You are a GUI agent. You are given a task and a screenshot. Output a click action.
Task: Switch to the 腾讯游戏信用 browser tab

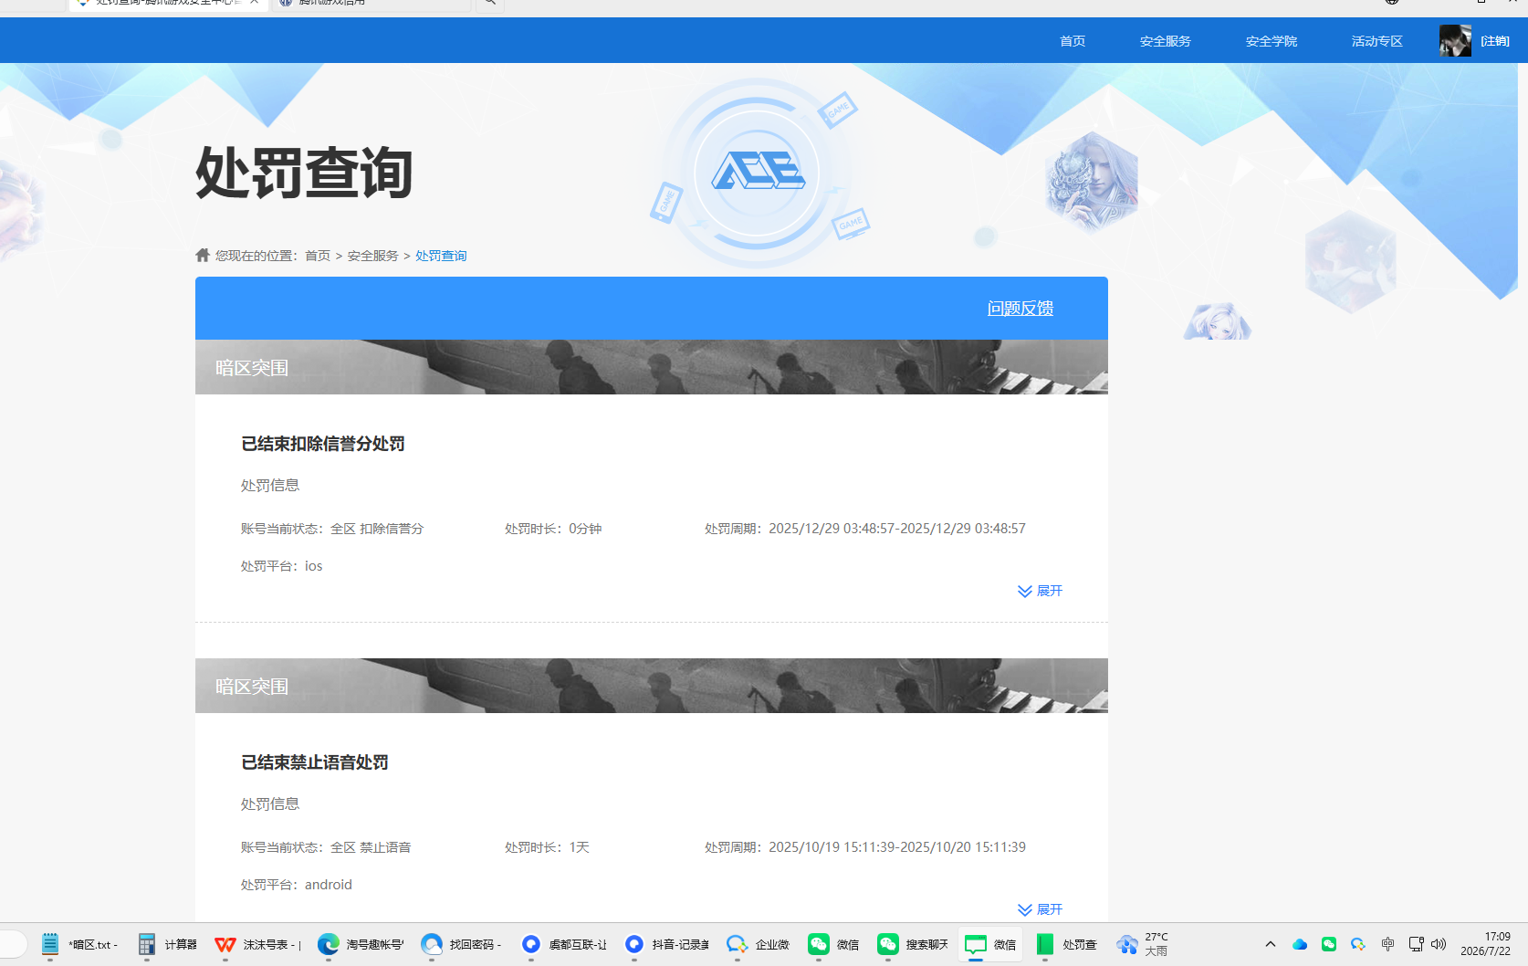pos(372,5)
